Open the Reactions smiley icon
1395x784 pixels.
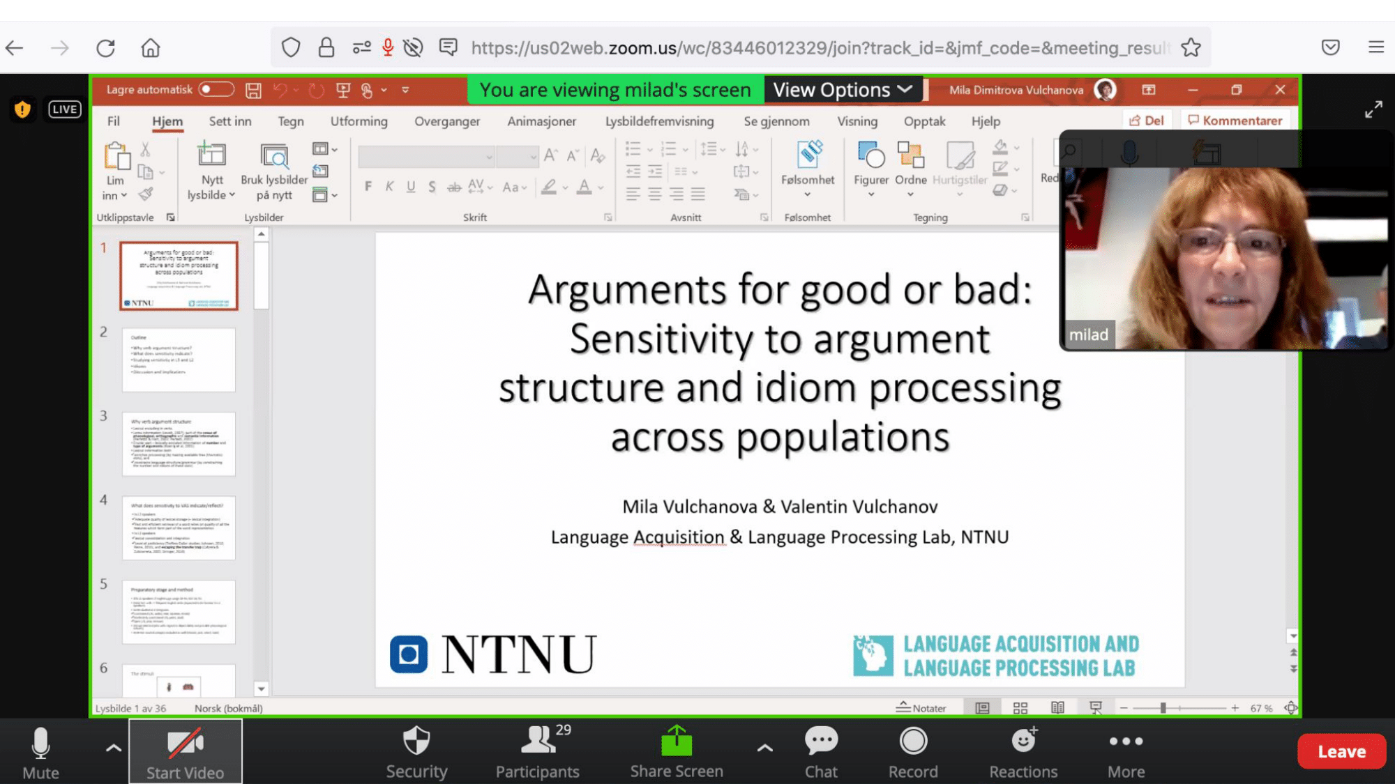1023,741
